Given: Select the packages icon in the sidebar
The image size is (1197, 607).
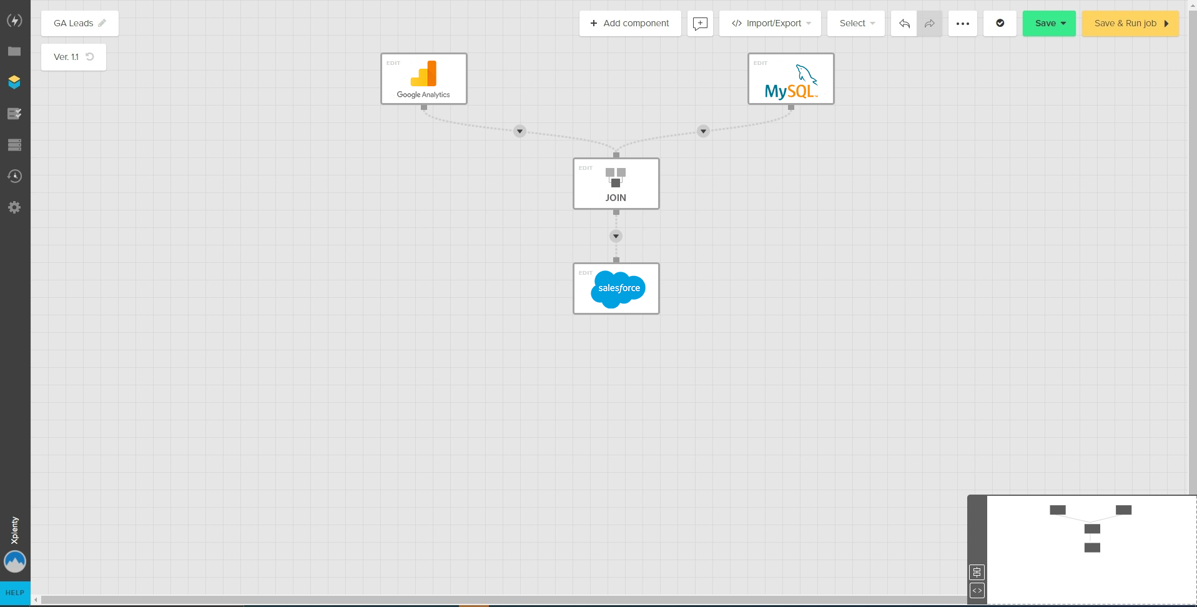Looking at the screenshot, I should coord(14,82).
